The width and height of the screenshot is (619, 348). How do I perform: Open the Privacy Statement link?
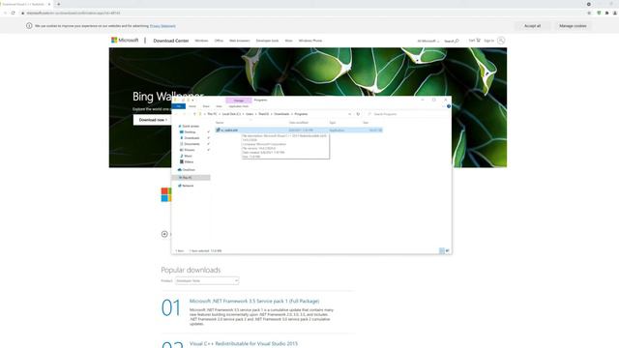162,26
